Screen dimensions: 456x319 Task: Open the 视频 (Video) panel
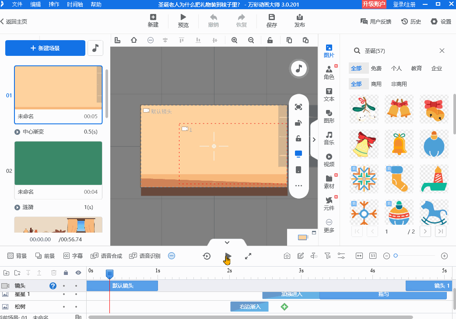[329, 158]
